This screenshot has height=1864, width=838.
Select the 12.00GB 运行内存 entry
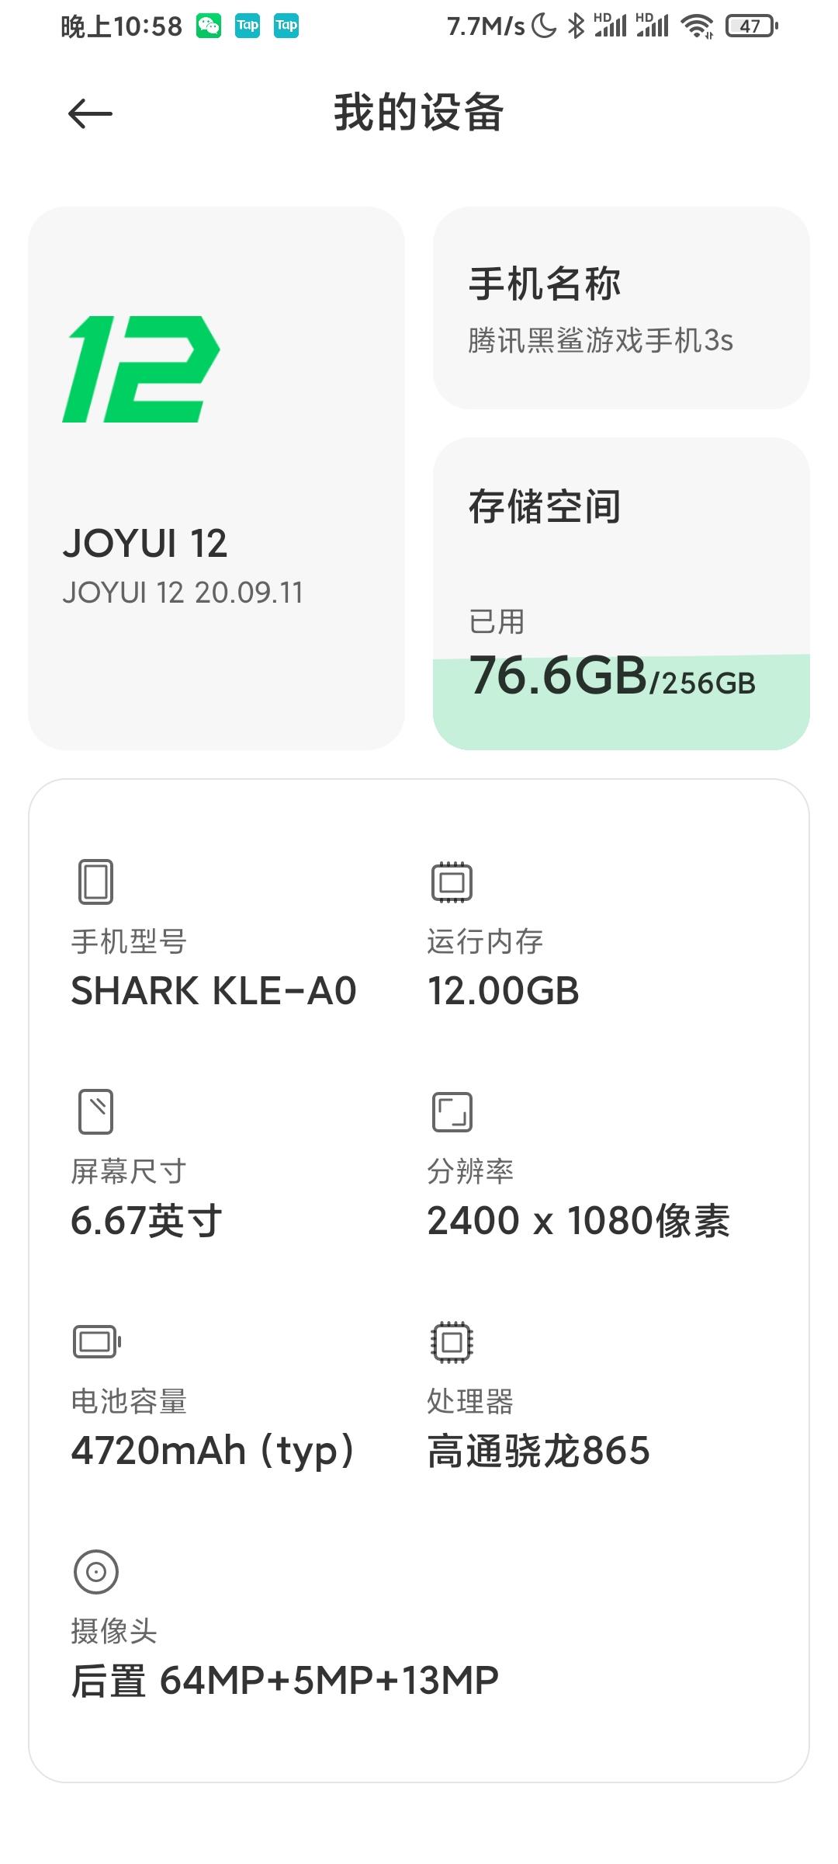coord(503,968)
